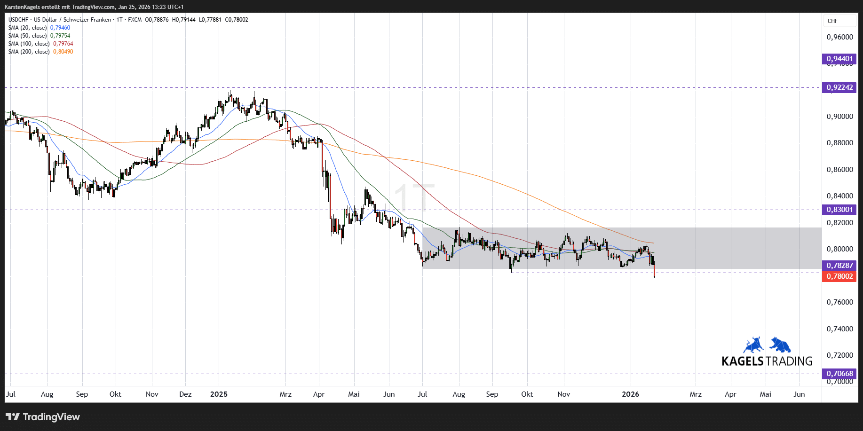Toggle the SMA (50, close) indicator legend
Image resolution: width=863 pixels, height=431 pixels.
[x=28, y=36]
